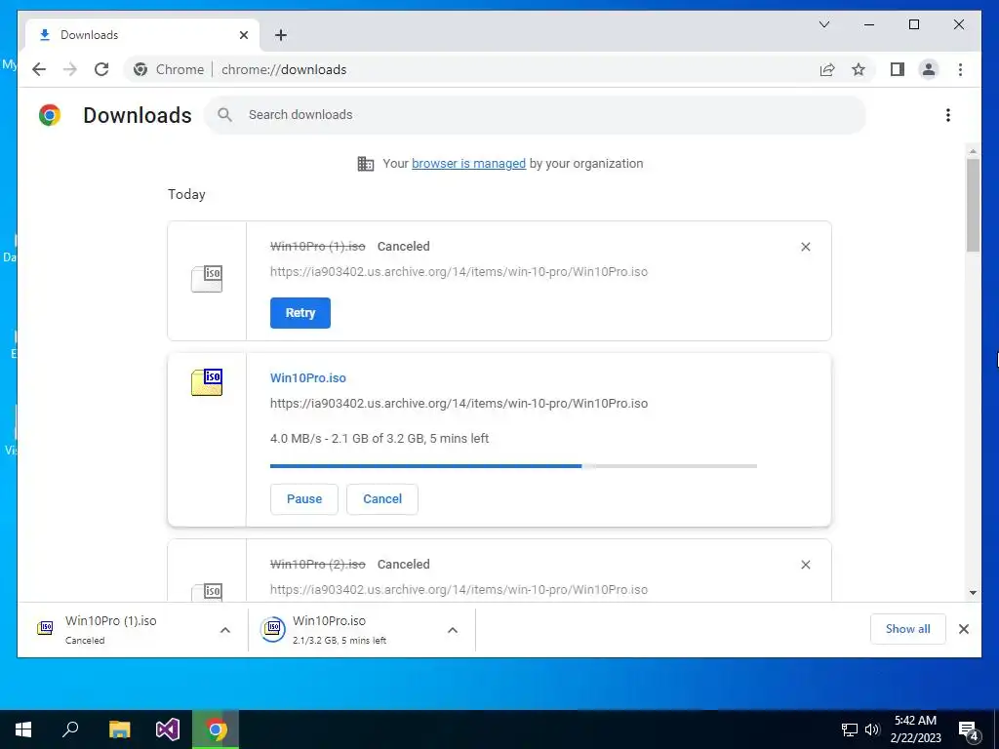999x749 pixels.
Task: Open the profile avatar menu
Action: 929,69
